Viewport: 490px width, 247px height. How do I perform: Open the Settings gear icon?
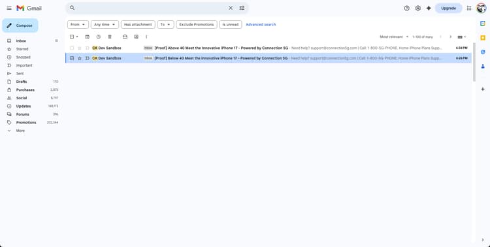(x=418, y=8)
